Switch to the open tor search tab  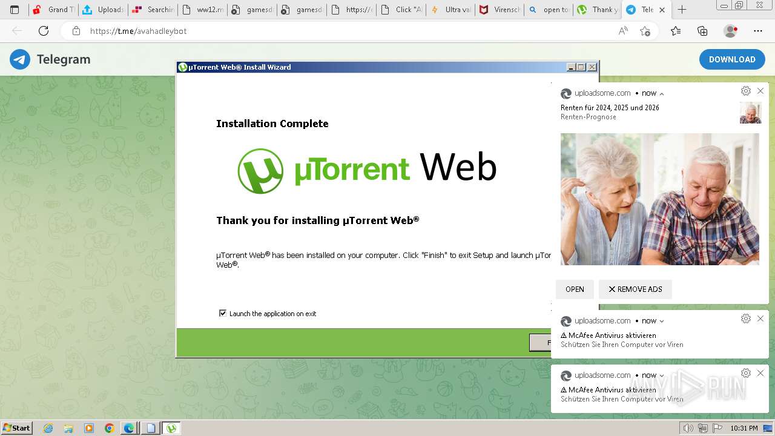coord(549,10)
